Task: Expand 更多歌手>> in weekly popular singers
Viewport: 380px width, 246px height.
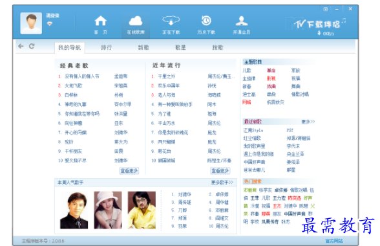Action: 222,182
